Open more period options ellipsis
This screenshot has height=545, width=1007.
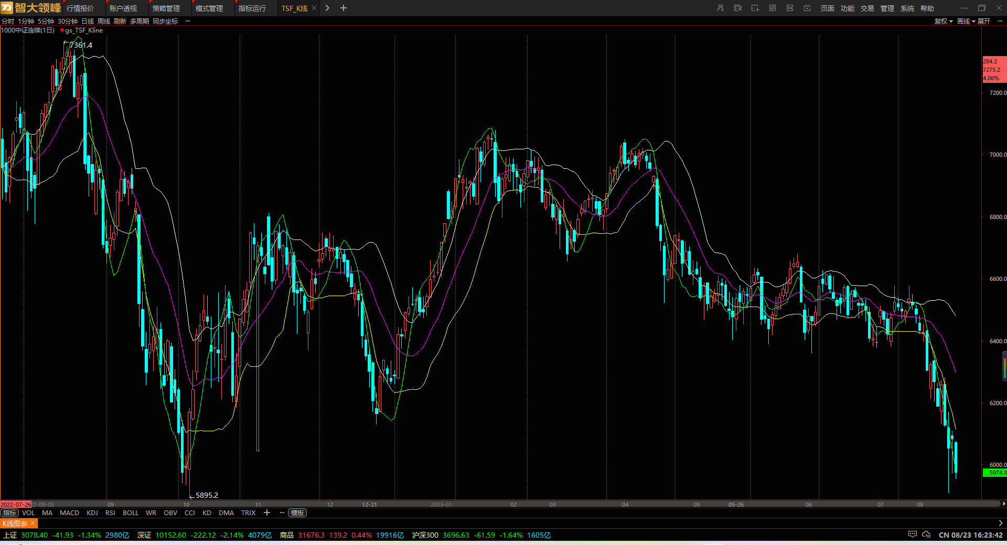coord(188,21)
